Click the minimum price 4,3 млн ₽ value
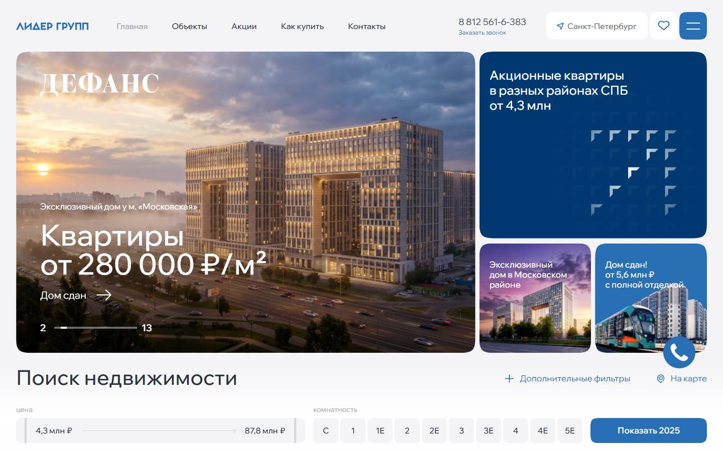This screenshot has width=723, height=451. tap(54, 430)
